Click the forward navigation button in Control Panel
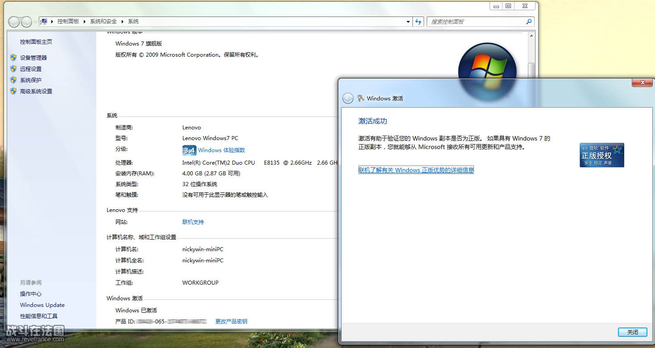Viewport: 655px width, 348px height. [x=26, y=21]
